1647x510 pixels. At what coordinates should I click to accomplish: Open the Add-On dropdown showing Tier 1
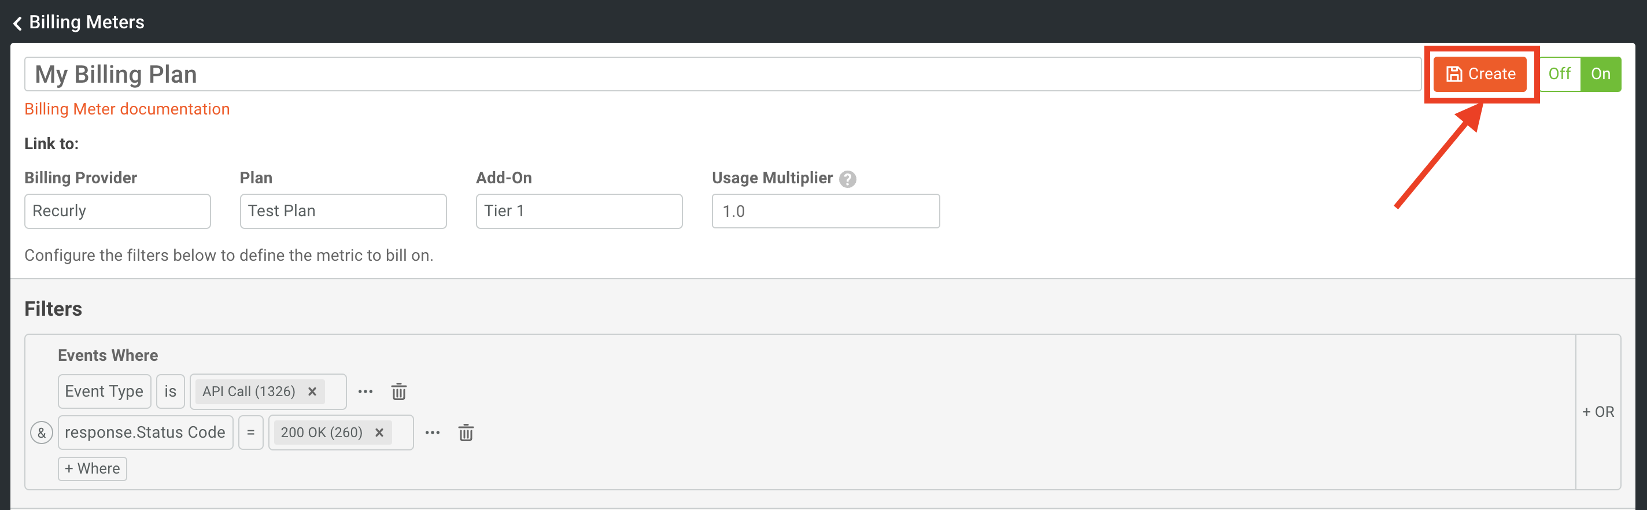579,211
